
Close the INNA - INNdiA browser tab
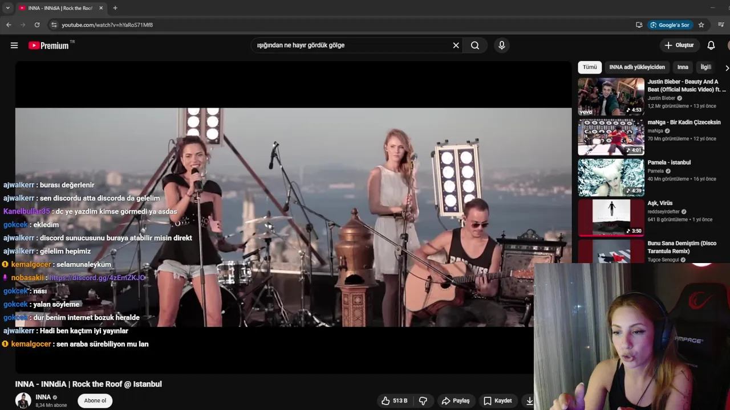pyautogui.click(x=101, y=8)
